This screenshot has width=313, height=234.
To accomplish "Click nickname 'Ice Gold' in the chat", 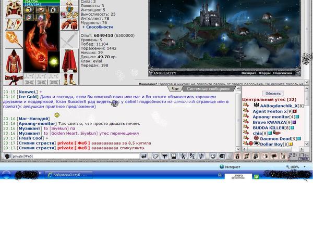I will 28,97.
